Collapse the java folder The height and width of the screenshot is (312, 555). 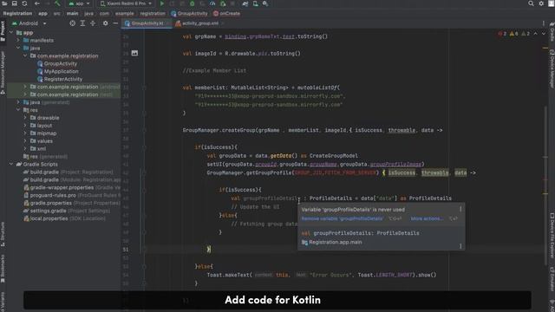[18, 49]
